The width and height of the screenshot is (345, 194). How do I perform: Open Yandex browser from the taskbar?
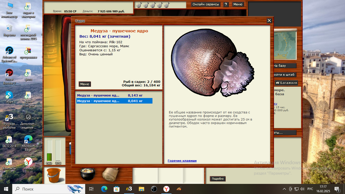(166, 189)
